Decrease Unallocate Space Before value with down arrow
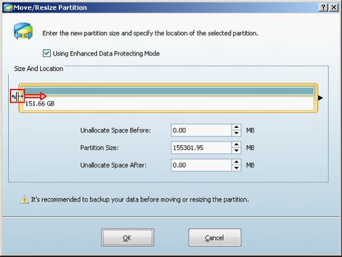Image resolution: width=342 pixels, height=257 pixels. (x=236, y=133)
